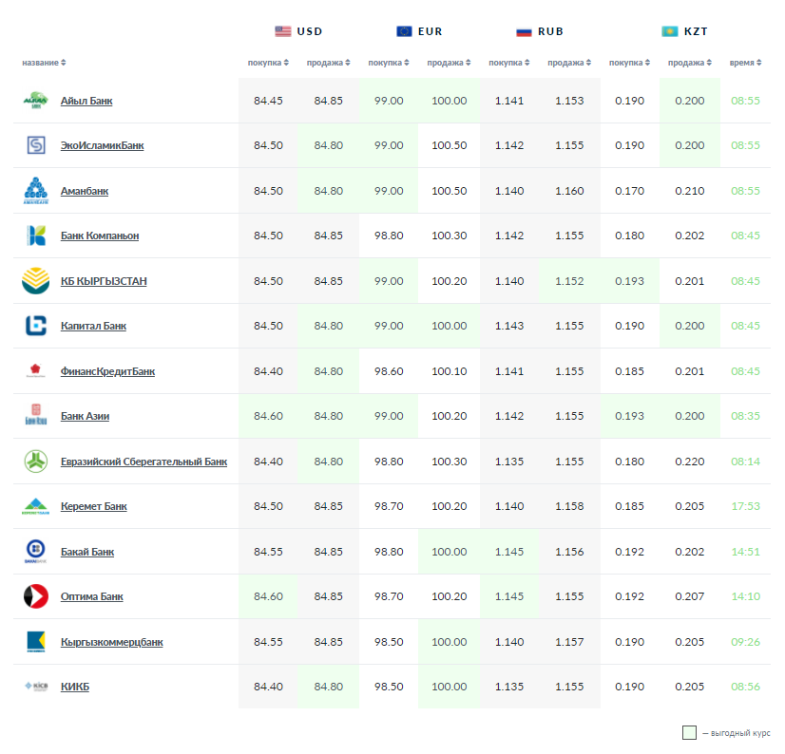
Task: Sort by KZT продажа column
Action: pos(689,63)
